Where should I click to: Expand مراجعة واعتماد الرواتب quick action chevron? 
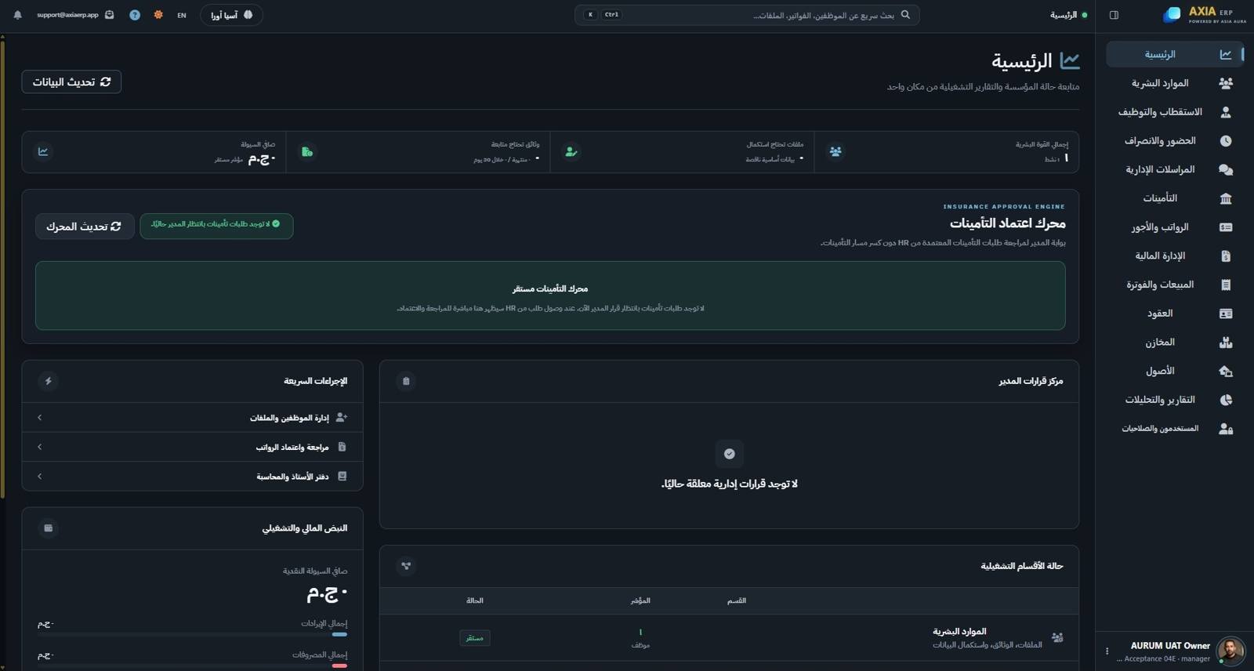40,447
